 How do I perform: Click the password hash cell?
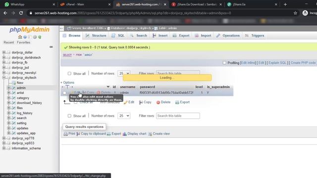[x=166, y=93]
